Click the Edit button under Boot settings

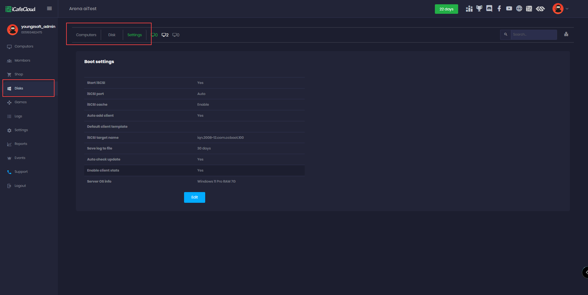pos(194,197)
